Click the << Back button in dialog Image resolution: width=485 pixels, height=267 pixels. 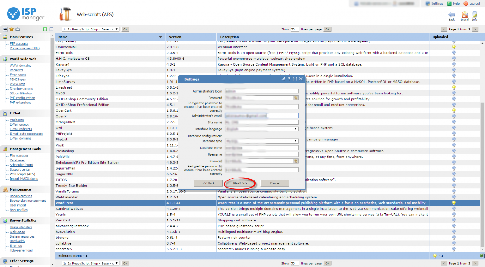209,183
